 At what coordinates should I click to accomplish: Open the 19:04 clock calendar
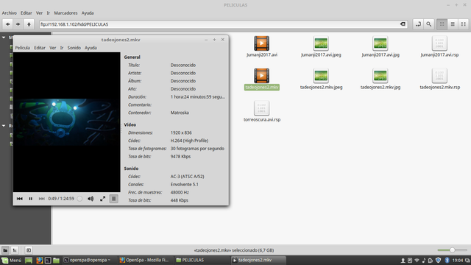click(x=458, y=260)
